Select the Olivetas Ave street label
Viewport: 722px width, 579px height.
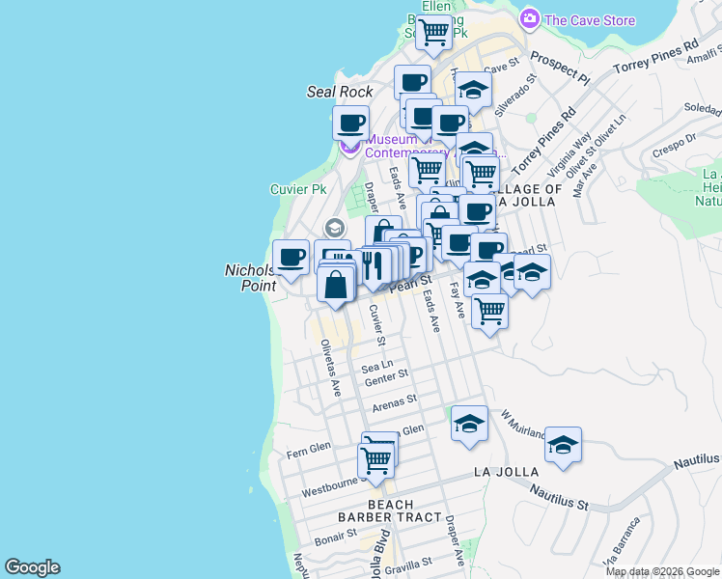(331, 368)
